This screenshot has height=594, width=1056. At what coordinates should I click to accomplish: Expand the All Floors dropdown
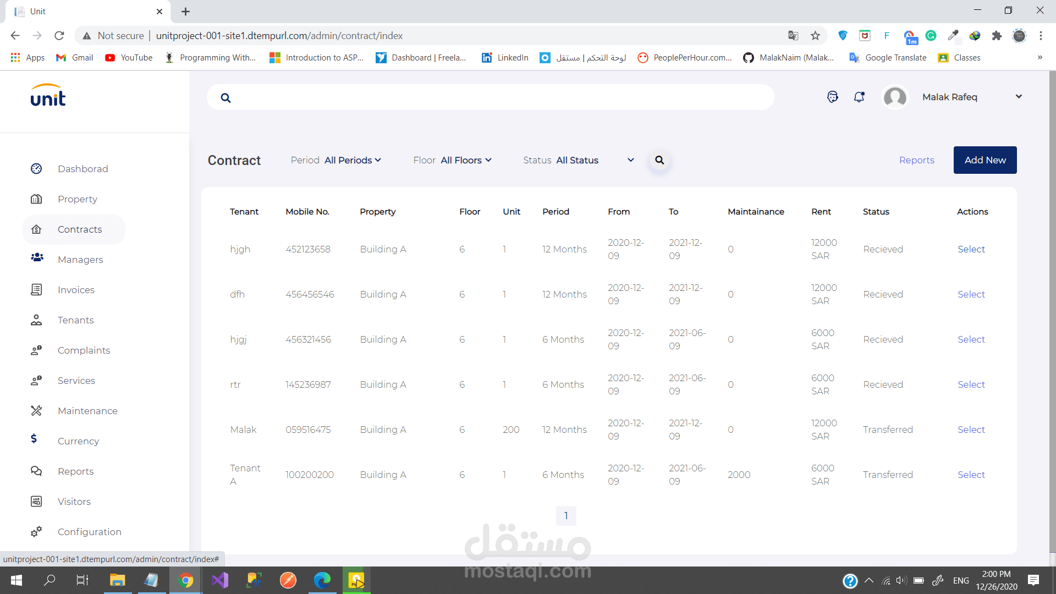pyautogui.click(x=466, y=160)
